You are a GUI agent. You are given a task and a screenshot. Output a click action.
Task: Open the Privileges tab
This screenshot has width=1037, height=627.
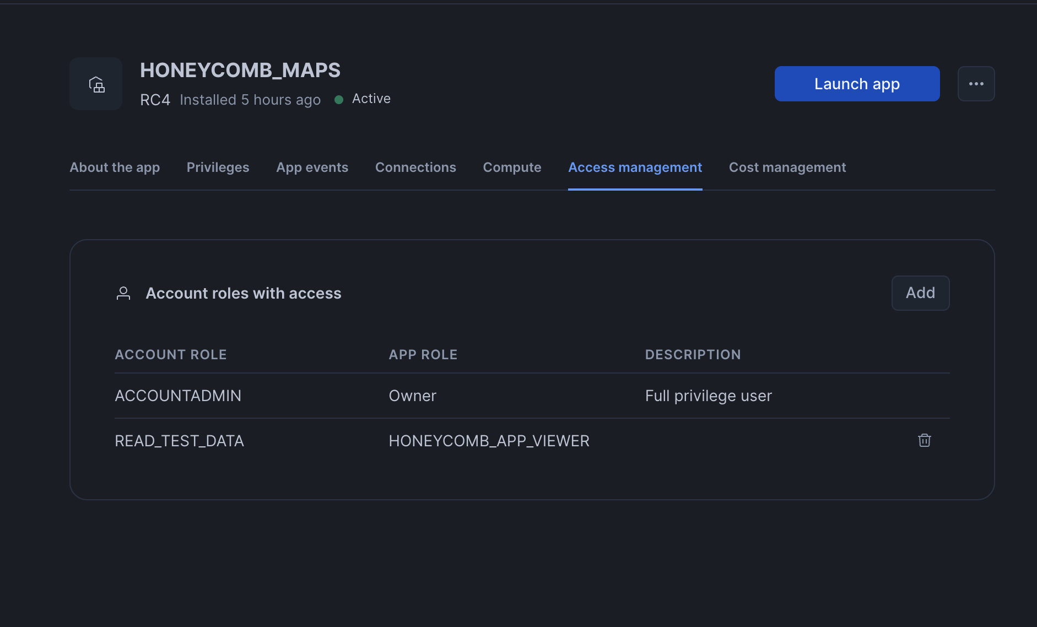218,167
